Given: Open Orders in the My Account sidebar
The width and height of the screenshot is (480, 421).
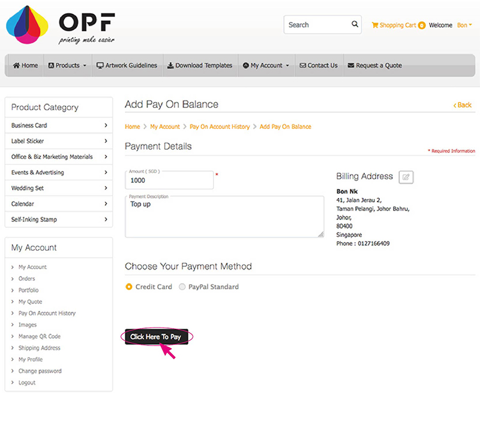Looking at the screenshot, I should click(x=25, y=278).
